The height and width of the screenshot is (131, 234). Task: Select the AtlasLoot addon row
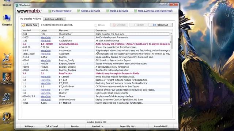pos(95,47)
